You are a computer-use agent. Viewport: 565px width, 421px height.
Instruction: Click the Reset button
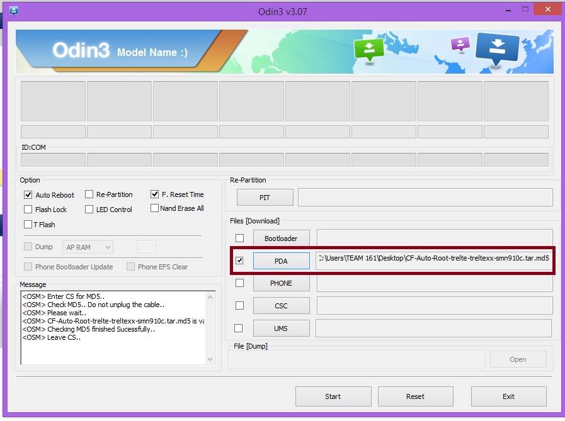[416, 396]
